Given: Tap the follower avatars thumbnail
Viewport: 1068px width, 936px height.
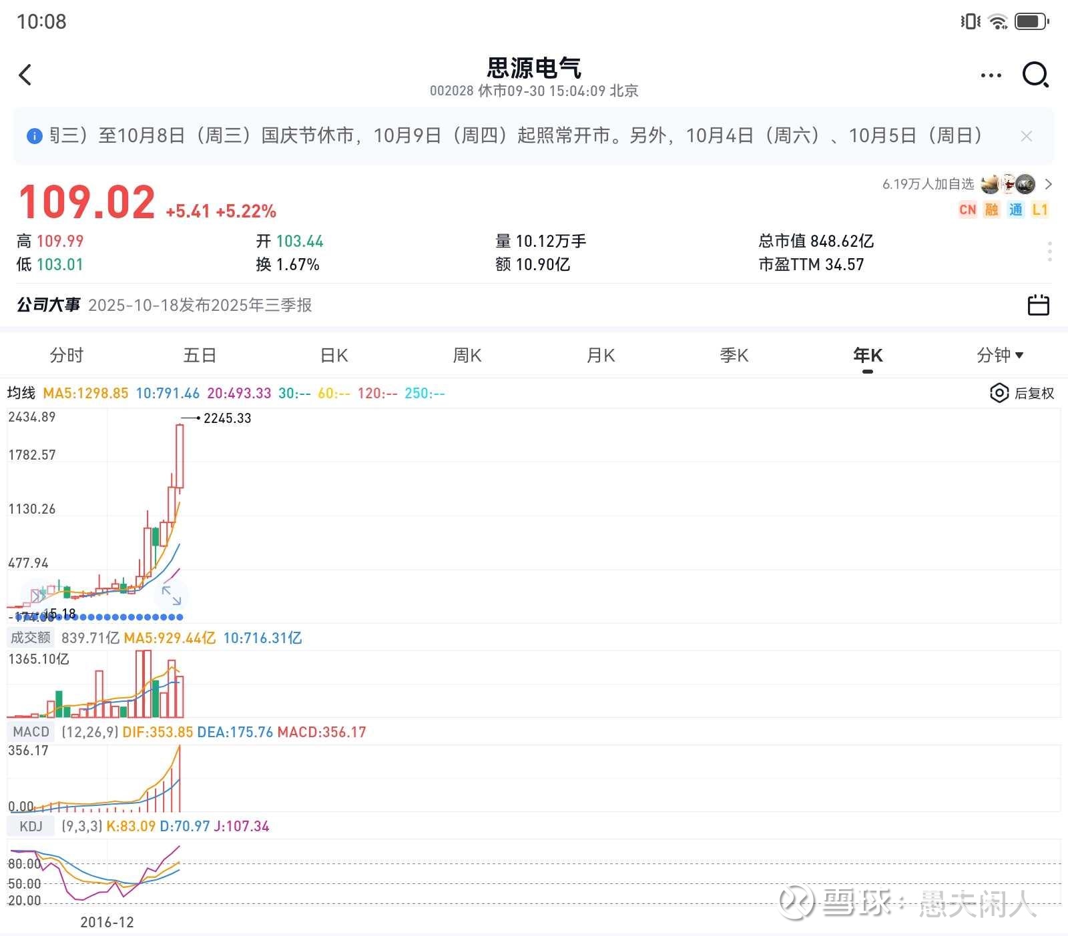Looking at the screenshot, I should [x=1008, y=184].
